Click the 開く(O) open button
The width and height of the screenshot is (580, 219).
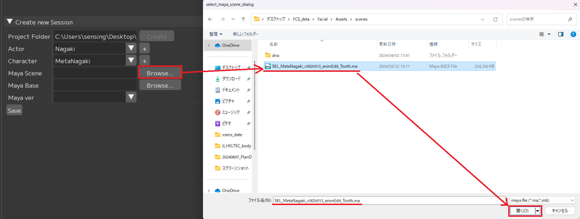point(522,211)
